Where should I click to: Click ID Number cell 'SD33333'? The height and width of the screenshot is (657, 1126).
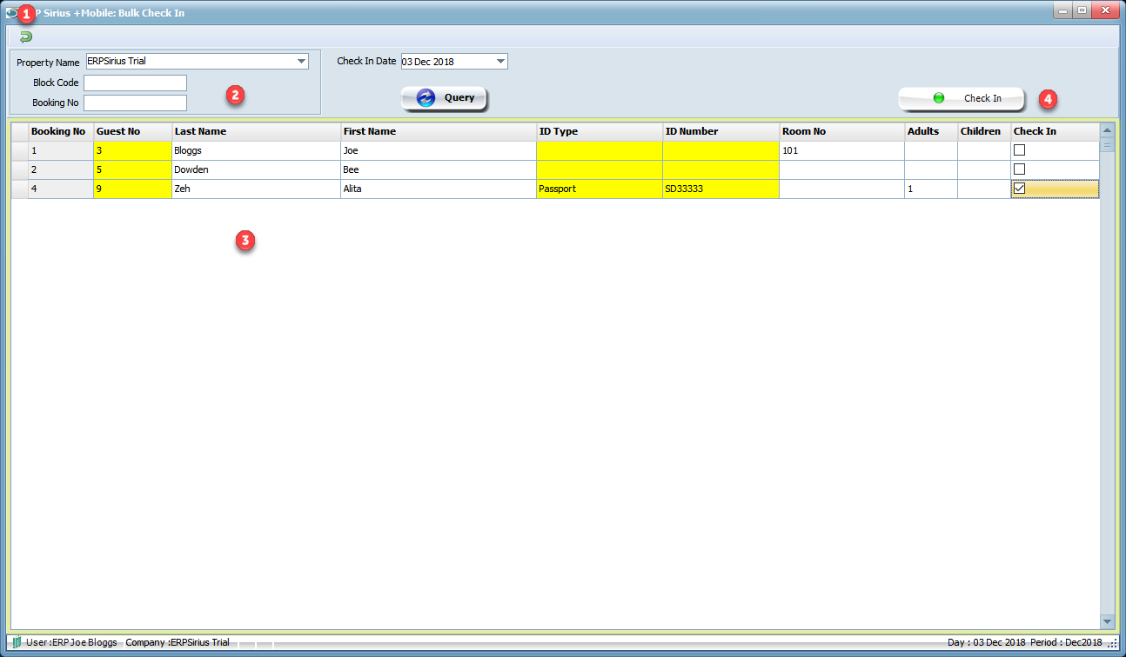pos(721,189)
